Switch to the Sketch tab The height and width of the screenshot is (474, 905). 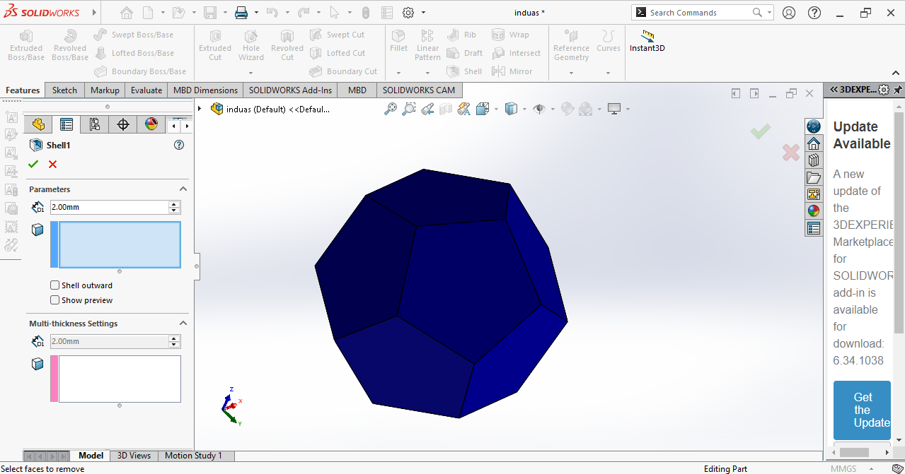pyautogui.click(x=64, y=90)
